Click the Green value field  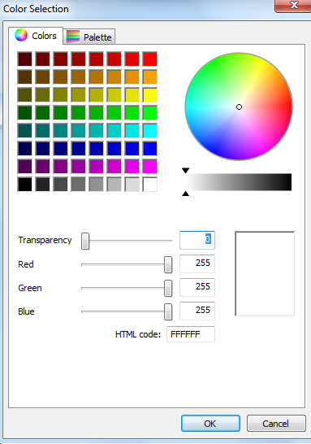pos(197,287)
